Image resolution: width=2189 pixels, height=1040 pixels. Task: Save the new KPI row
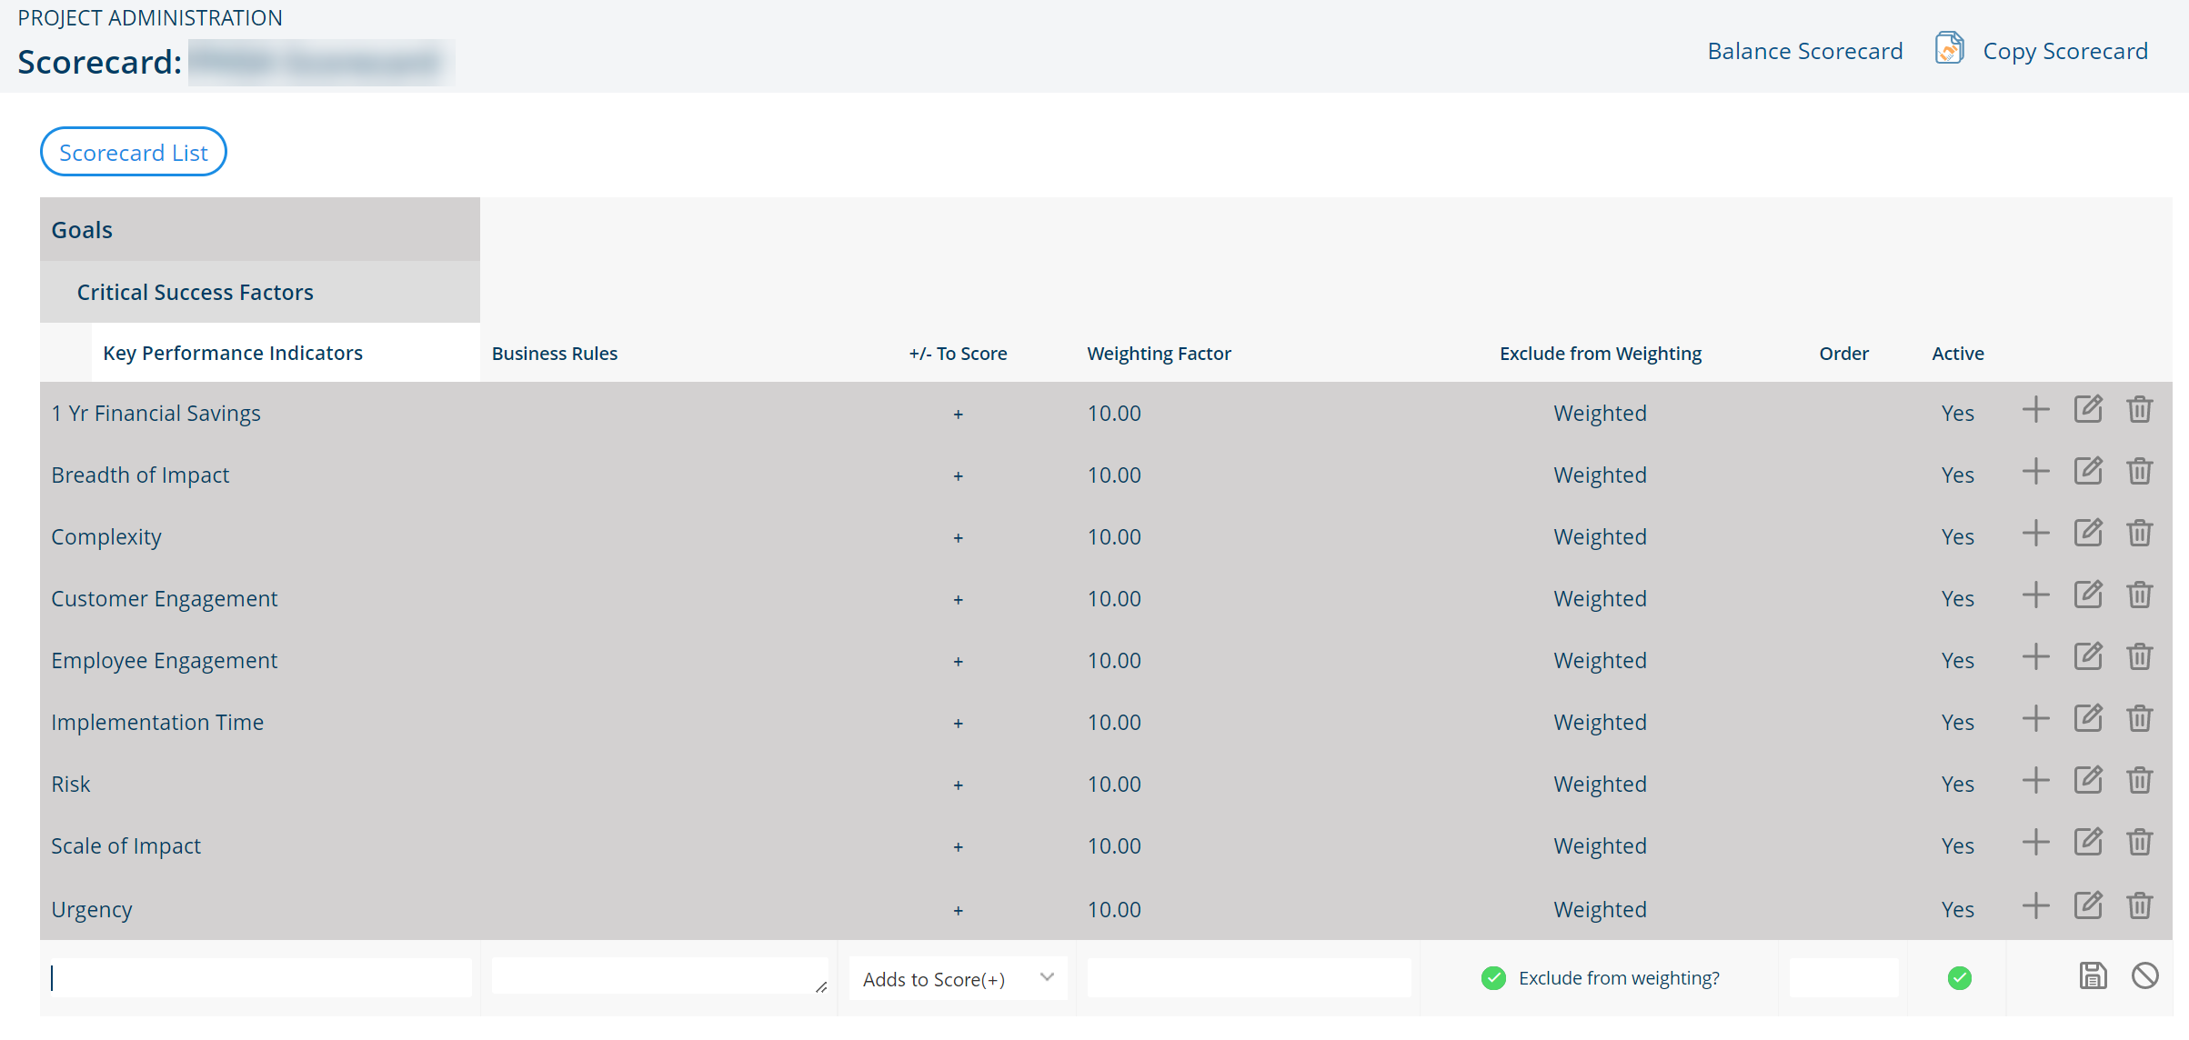coord(2093,976)
